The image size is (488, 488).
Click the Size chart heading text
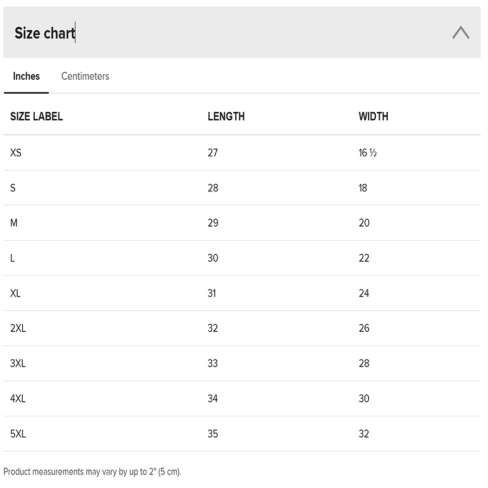point(44,33)
